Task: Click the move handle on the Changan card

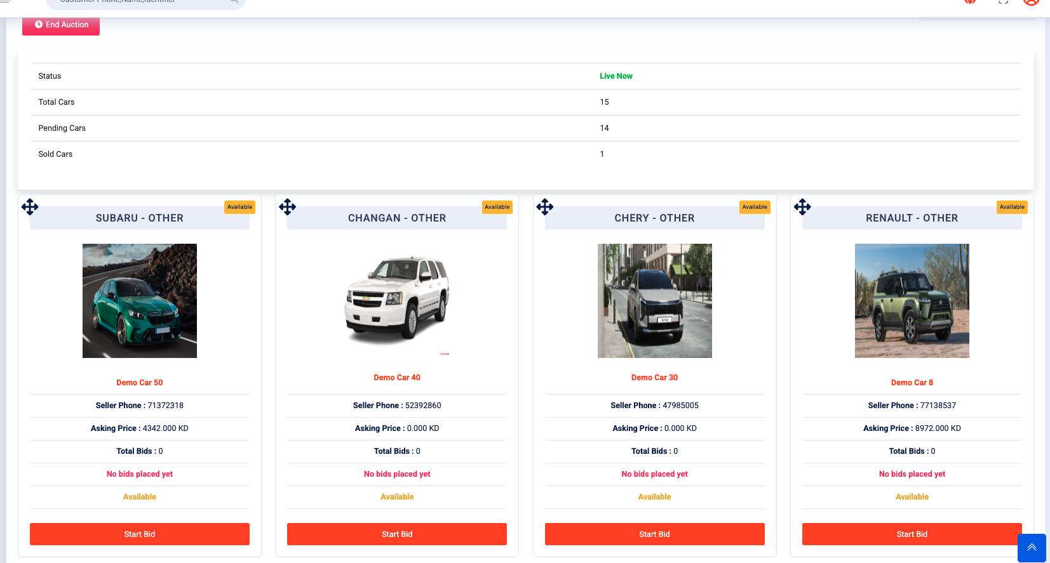Action: (287, 207)
